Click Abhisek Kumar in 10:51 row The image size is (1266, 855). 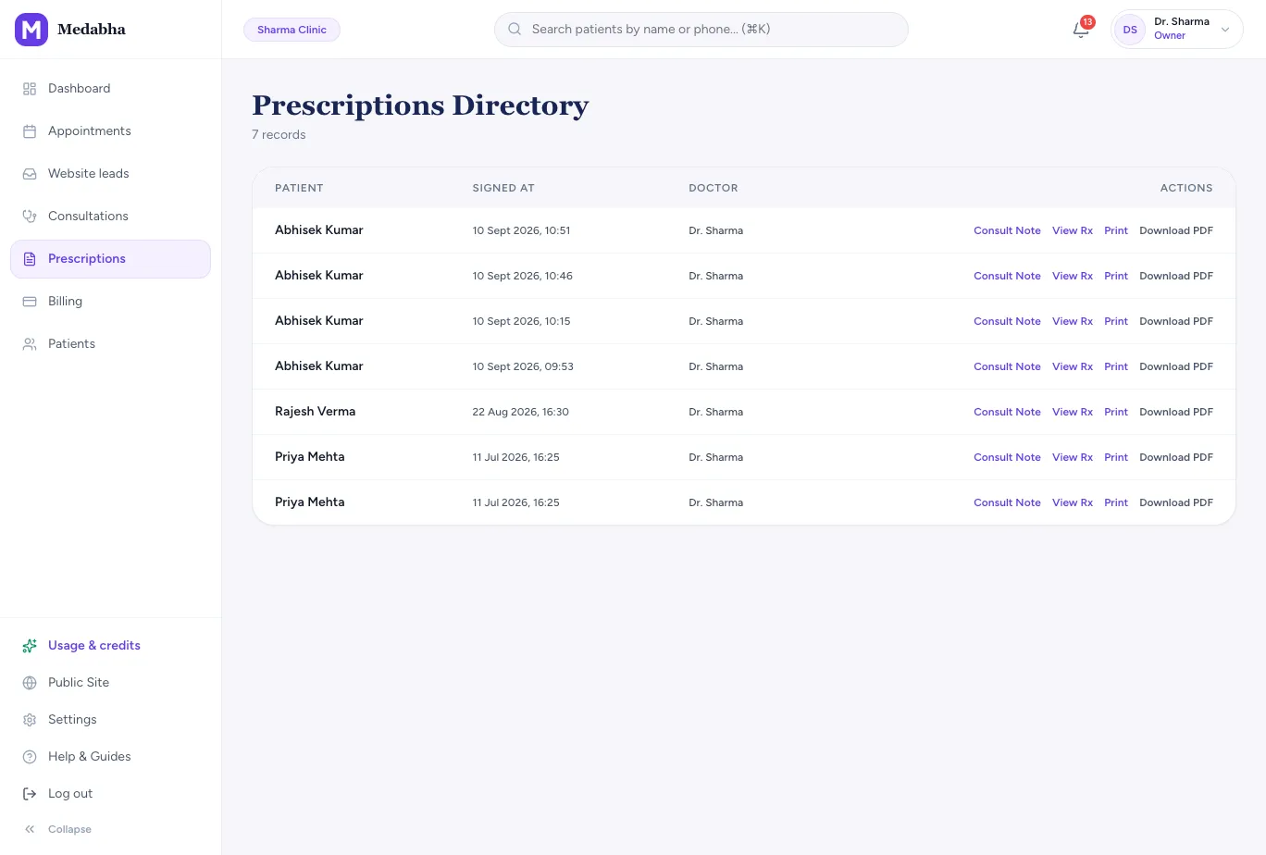coord(319,230)
